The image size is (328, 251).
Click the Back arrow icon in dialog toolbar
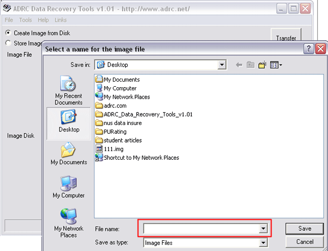(x=239, y=65)
